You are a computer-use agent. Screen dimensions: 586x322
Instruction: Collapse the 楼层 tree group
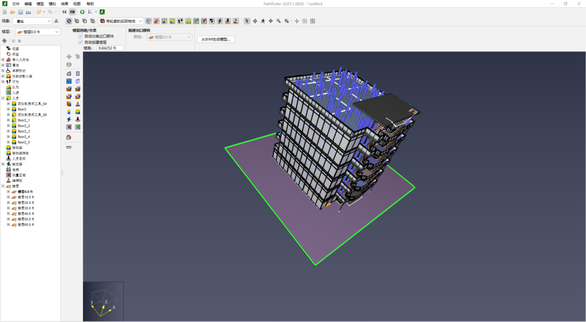point(3,186)
